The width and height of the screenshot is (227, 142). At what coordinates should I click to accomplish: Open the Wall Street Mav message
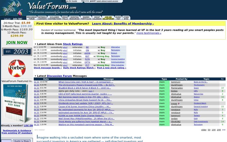click(86, 119)
